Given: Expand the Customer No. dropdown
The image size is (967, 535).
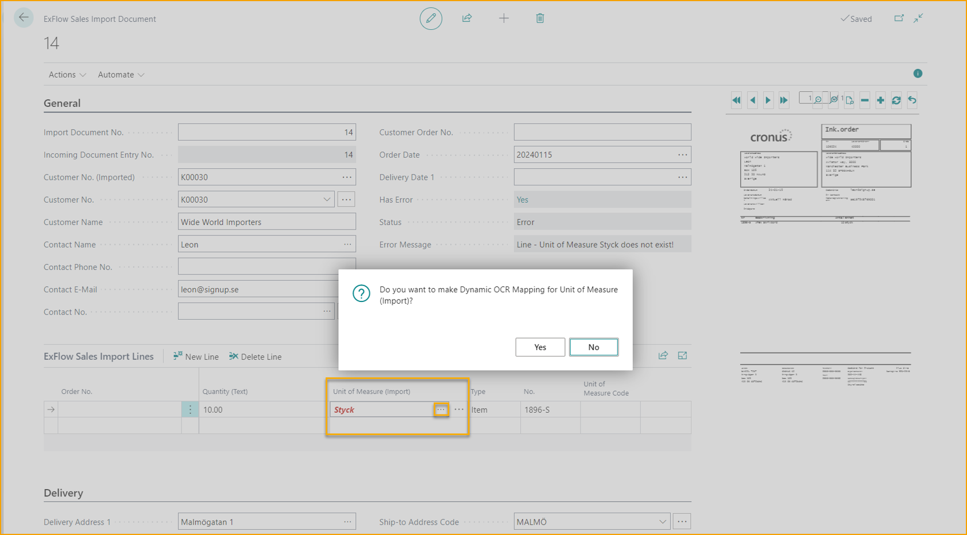Looking at the screenshot, I should click(x=327, y=200).
